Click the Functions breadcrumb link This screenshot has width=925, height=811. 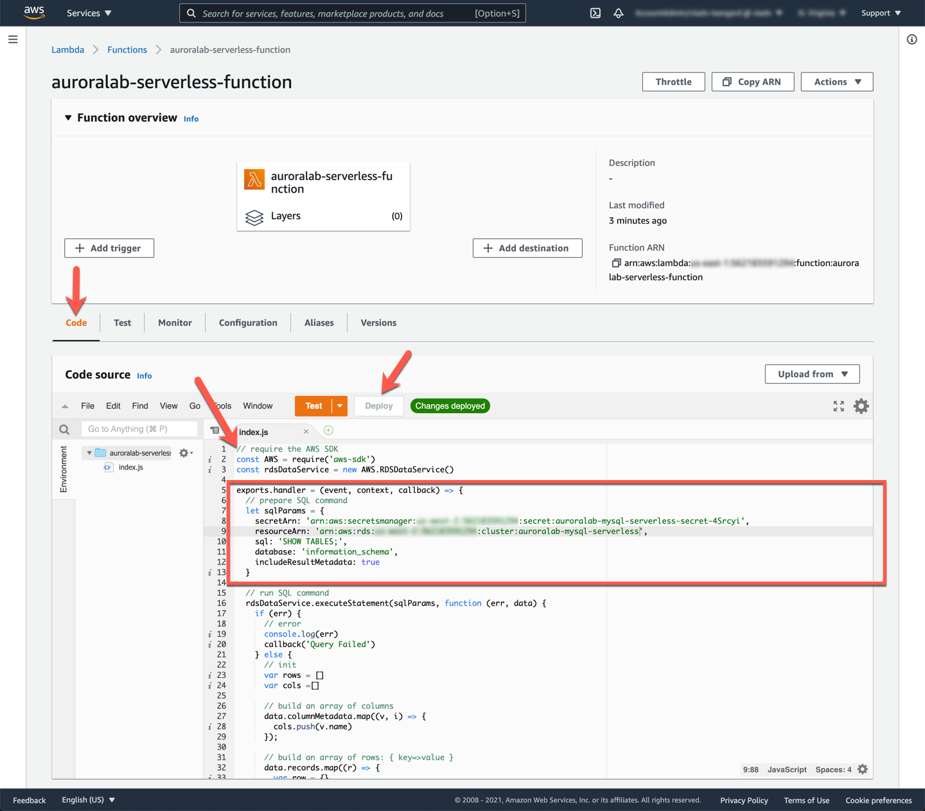pyautogui.click(x=127, y=49)
